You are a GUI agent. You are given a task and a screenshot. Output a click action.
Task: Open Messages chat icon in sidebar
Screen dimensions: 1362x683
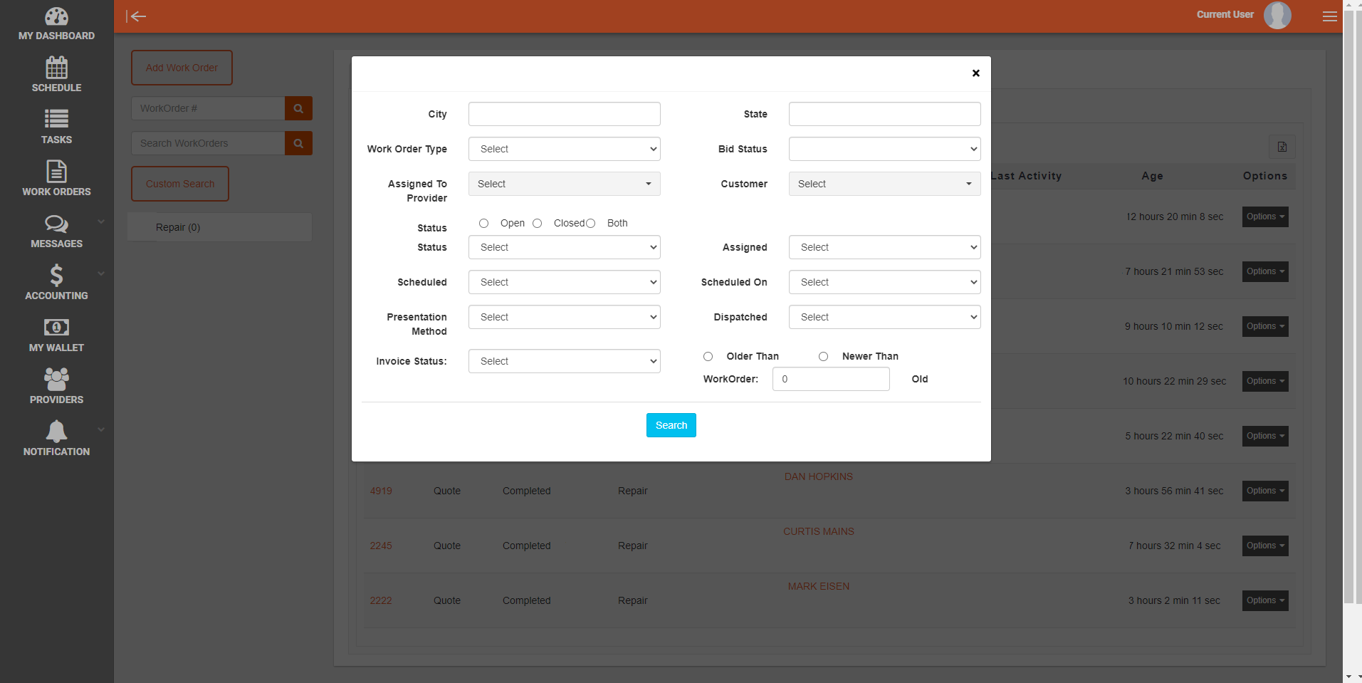(56, 224)
